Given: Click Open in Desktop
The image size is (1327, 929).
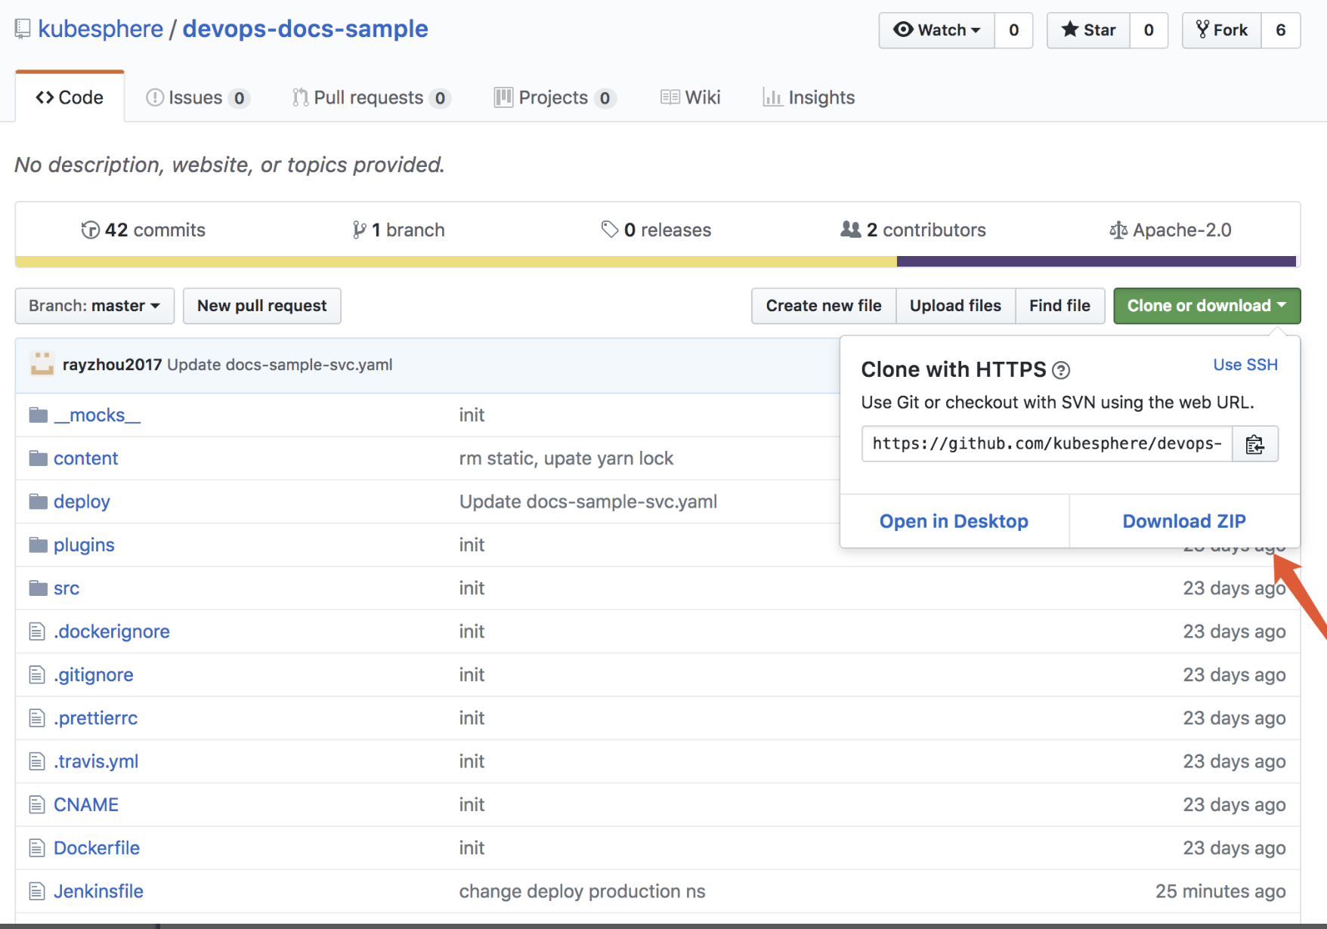Looking at the screenshot, I should (x=954, y=521).
